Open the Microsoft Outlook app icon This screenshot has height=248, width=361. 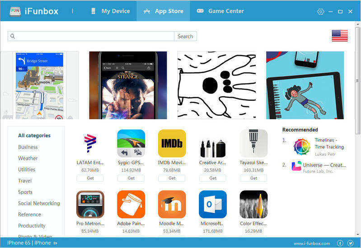pyautogui.click(x=213, y=204)
